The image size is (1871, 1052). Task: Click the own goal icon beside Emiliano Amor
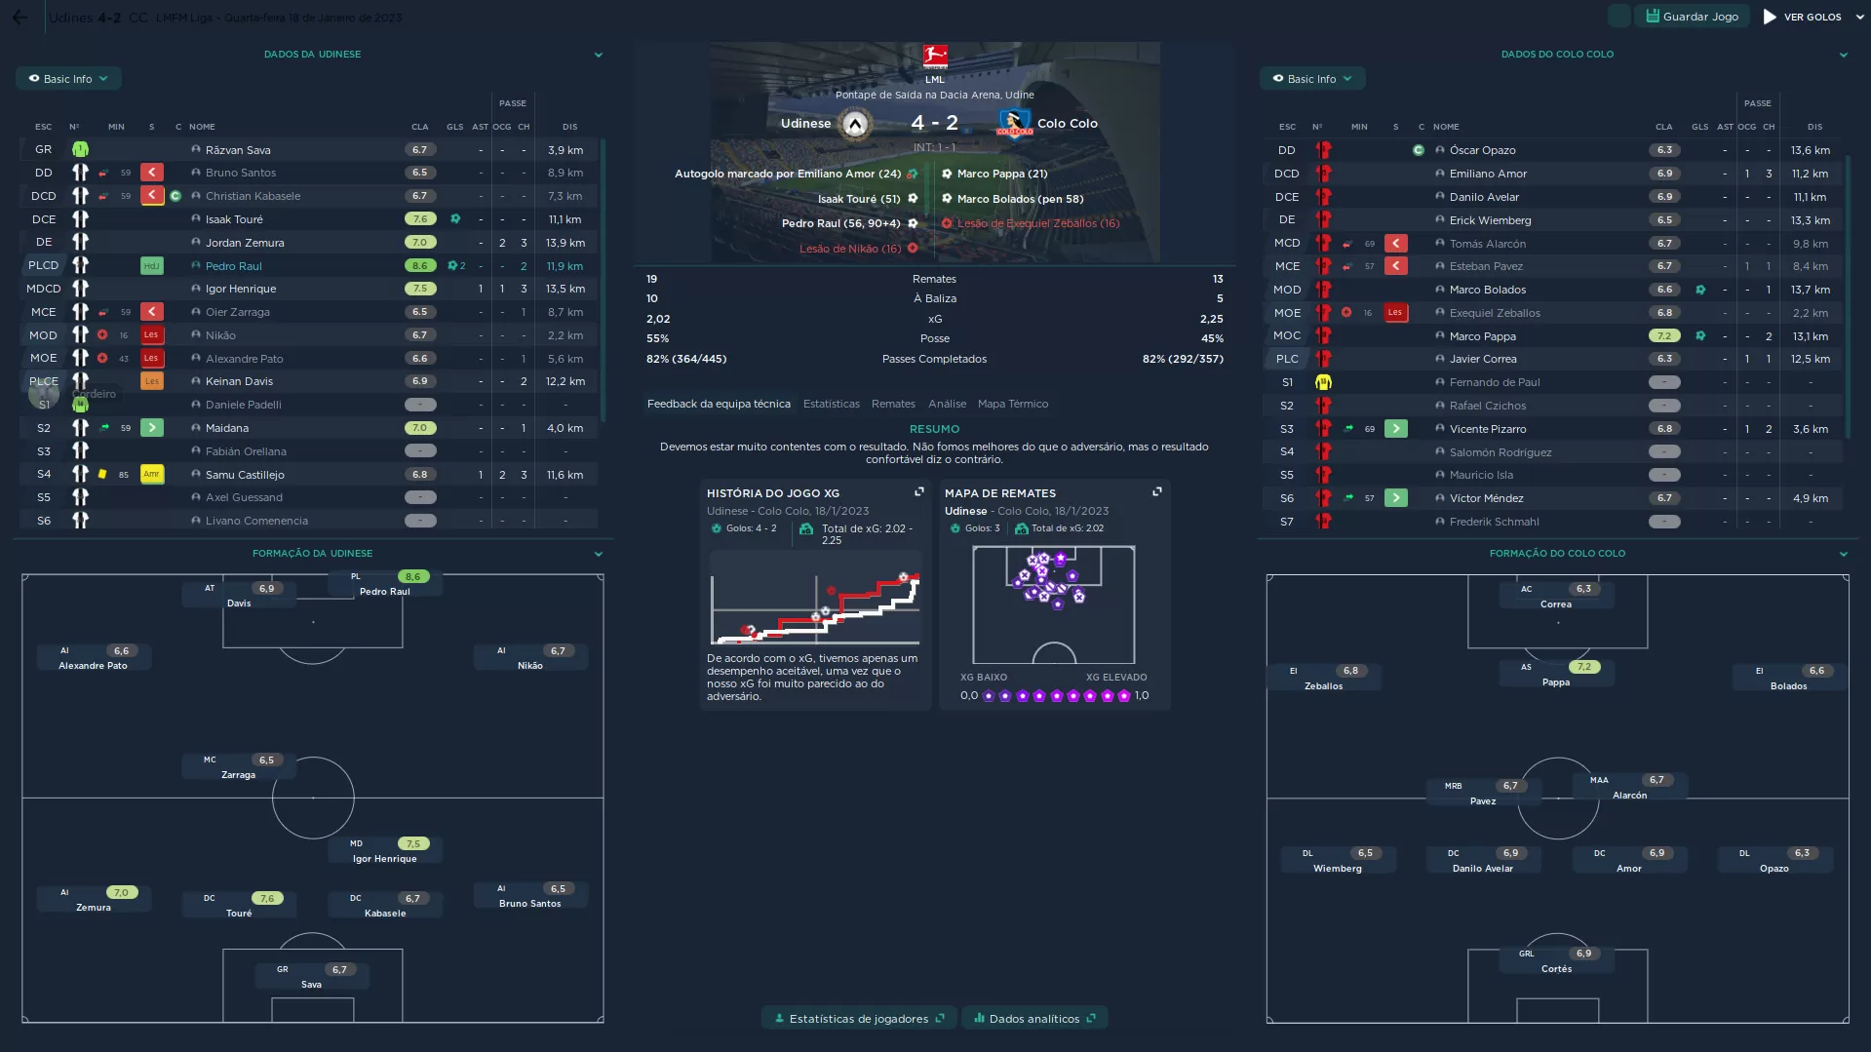coord(912,174)
